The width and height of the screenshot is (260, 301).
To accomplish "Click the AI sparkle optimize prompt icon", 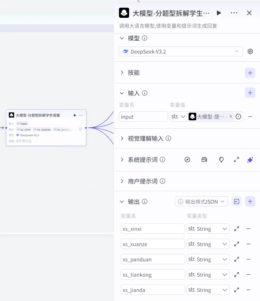I will click(x=250, y=160).
